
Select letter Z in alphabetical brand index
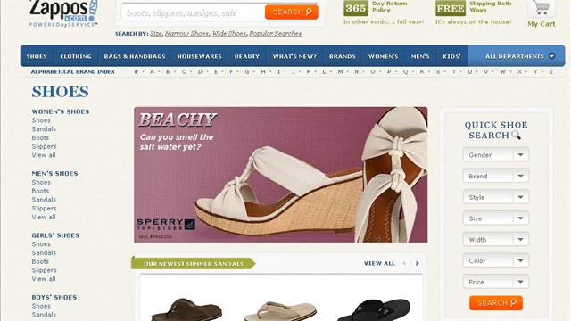tap(551, 71)
